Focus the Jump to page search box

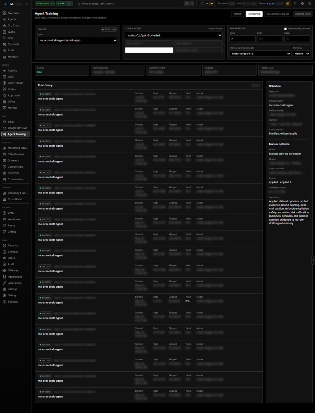[x=135, y=3]
